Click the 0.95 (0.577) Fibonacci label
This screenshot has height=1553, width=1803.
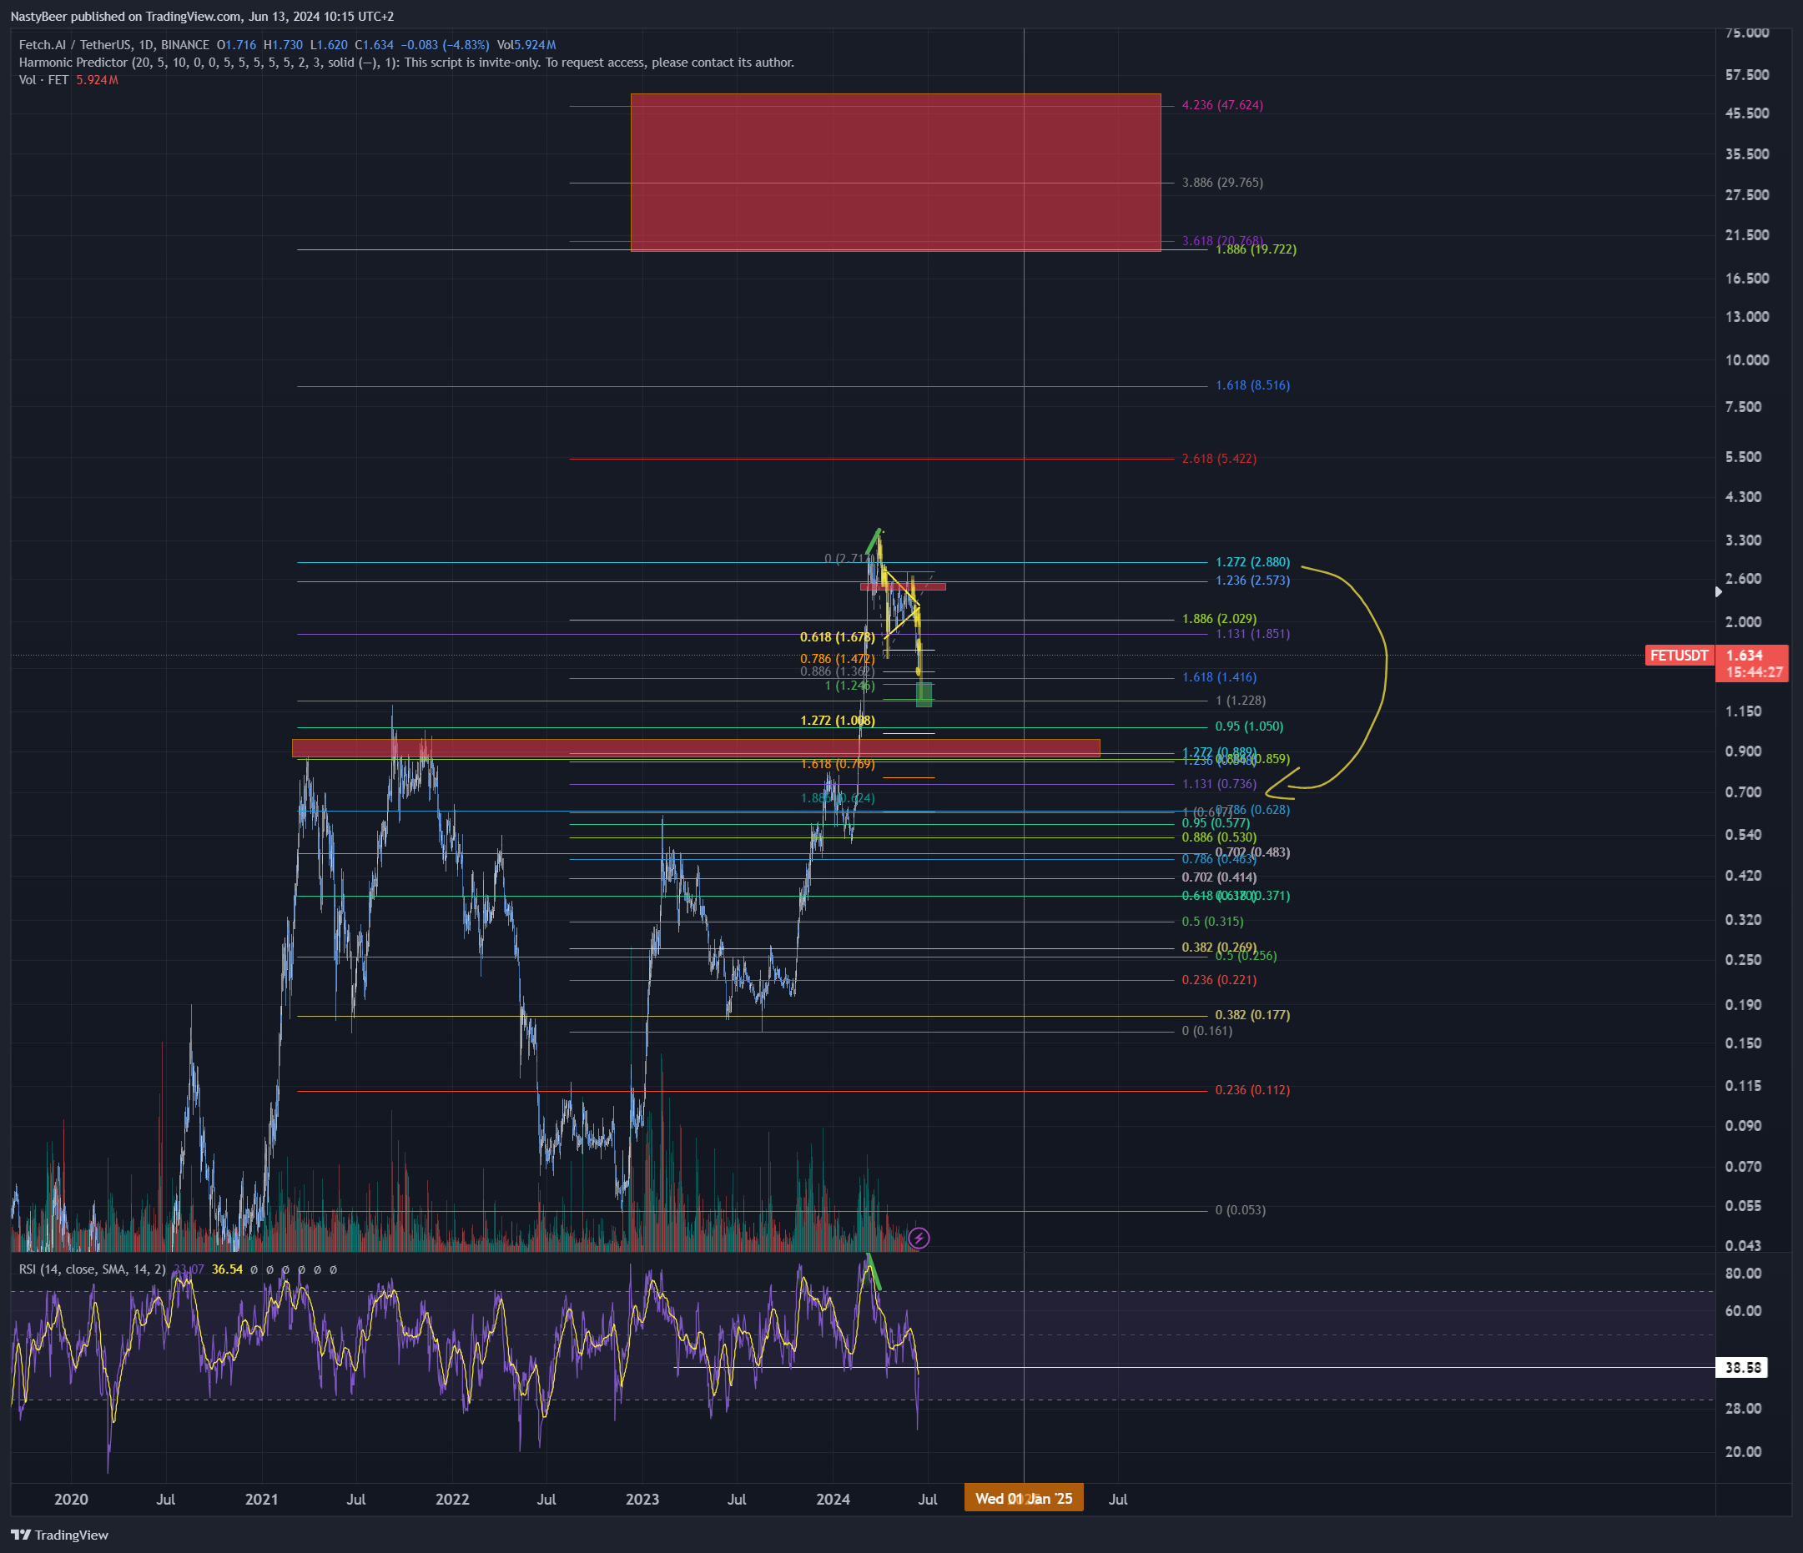point(1215,824)
